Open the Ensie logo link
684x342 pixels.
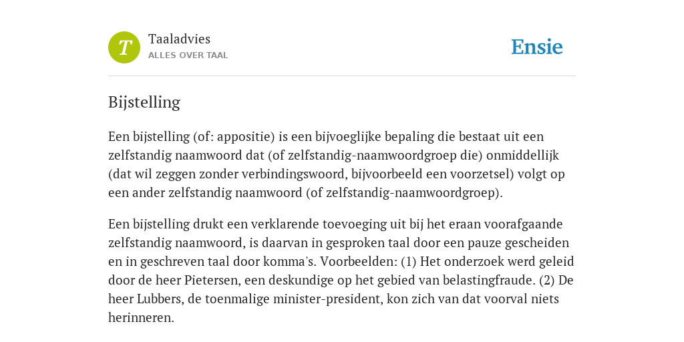(x=537, y=47)
